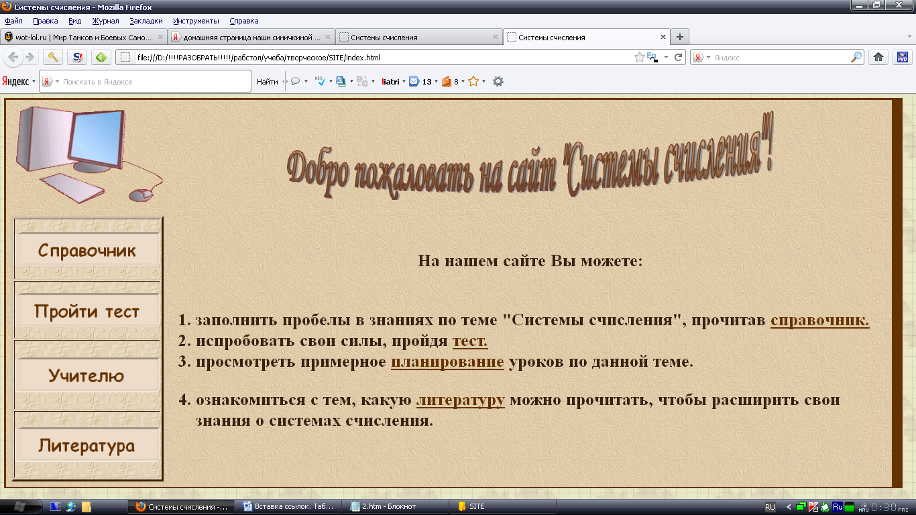The image size is (916, 515).
Task: Click the FVD video downloader icon
Action: click(902, 57)
